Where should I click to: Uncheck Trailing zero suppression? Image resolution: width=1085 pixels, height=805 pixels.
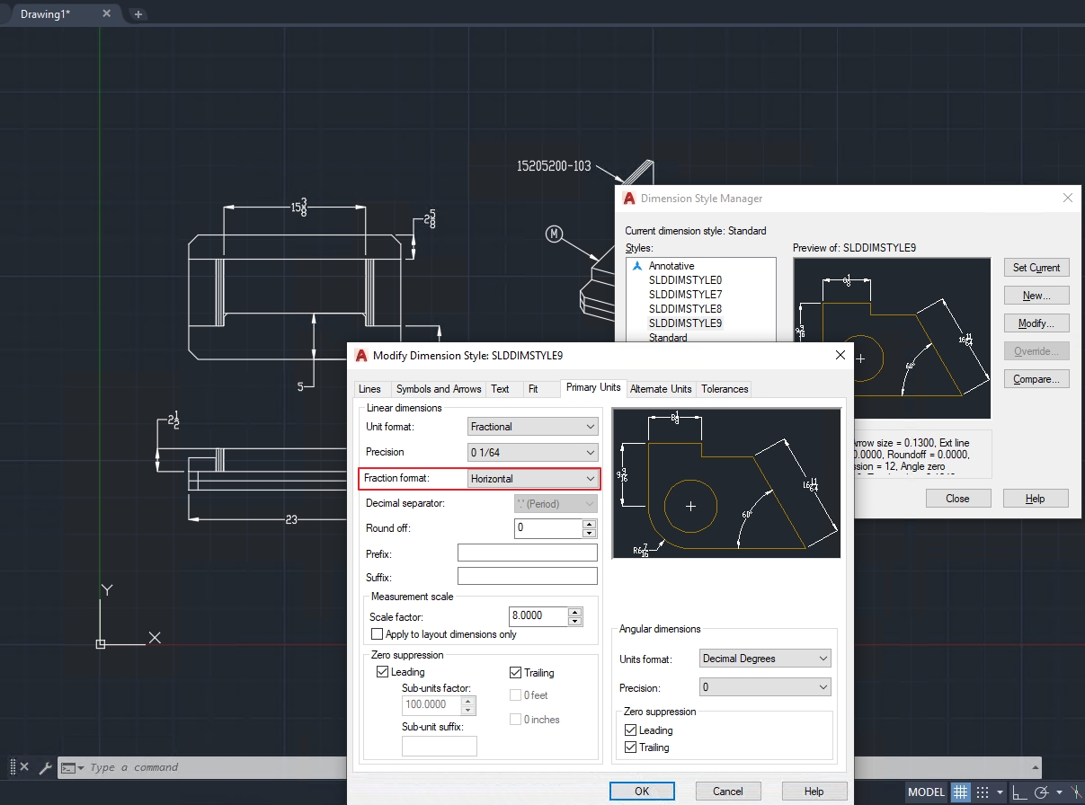coord(517,672)
